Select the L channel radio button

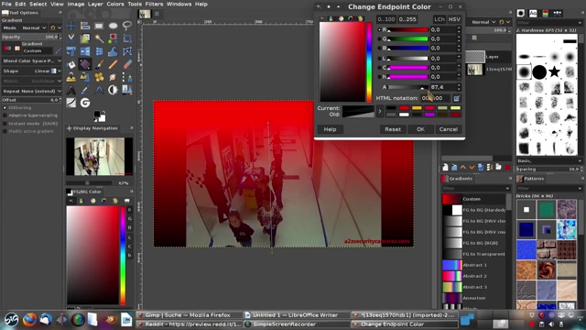(380, 59)
